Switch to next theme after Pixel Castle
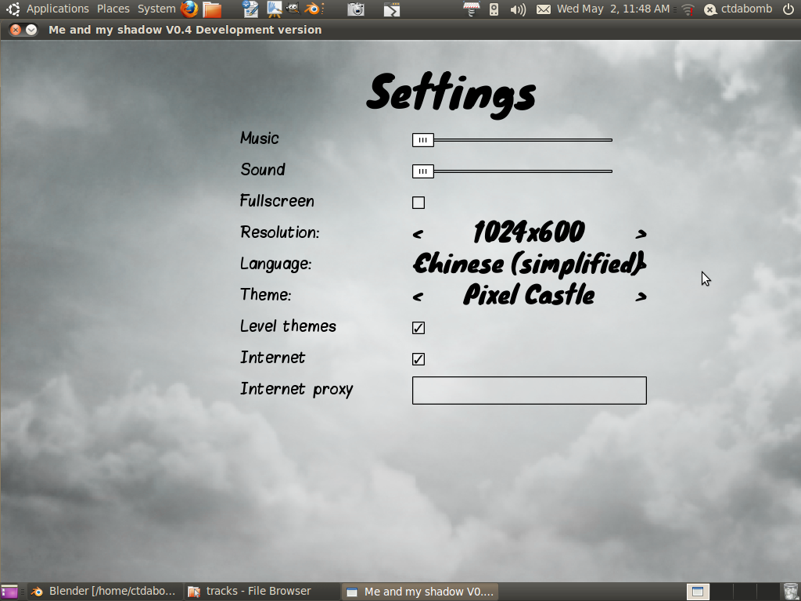The height and width of the screenshot is (601, 801). click(641, 296)
